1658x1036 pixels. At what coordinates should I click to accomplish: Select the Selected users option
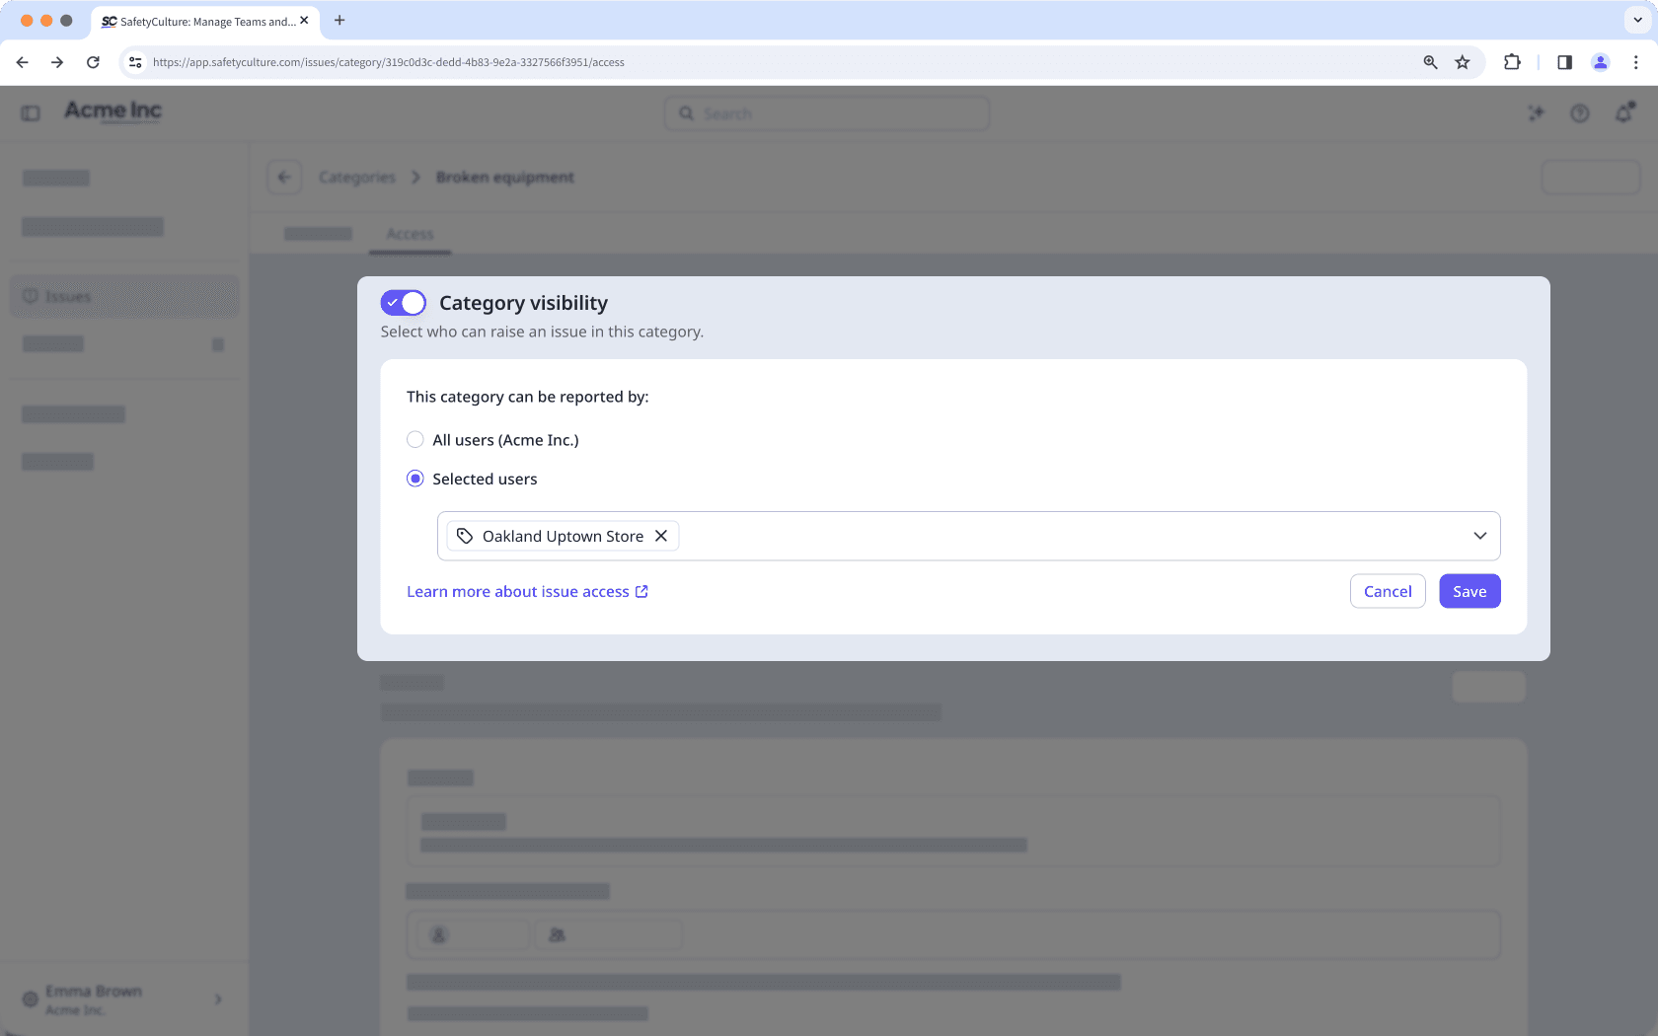click(414, 478)
